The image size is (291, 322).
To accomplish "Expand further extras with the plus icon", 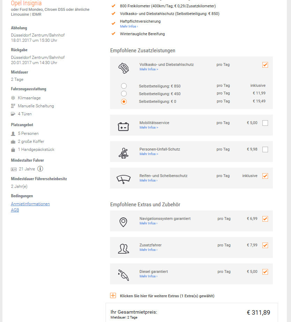I will 113,296.
